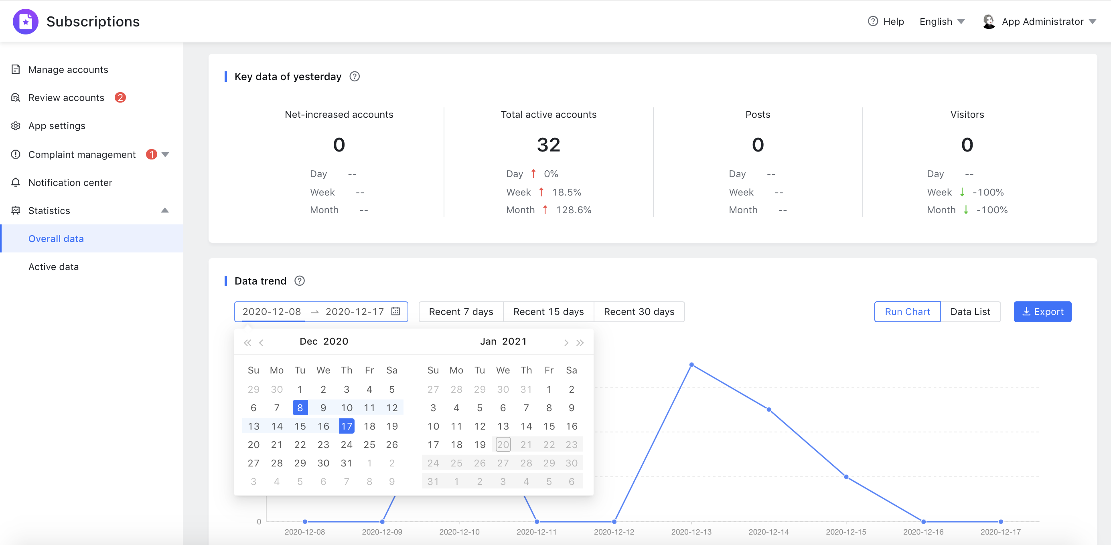Click the Notification center bell icon
Viewport: 1111px width, 545px height.
click(x=16, y=182)
